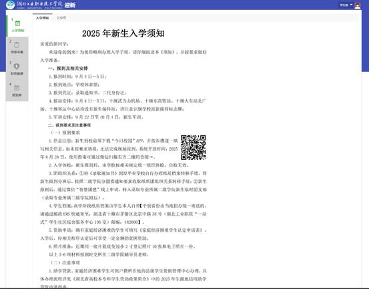This screenshot has width=369, height=289.
Task: Select the green calendar icon for step 1
Action: point(17,23)
